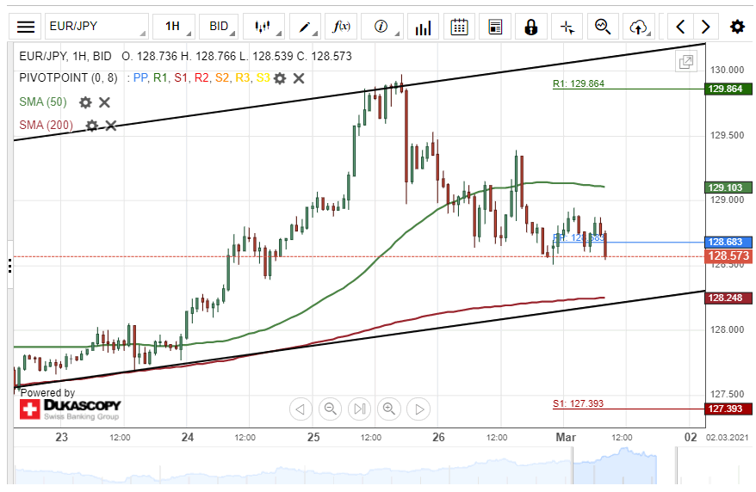
Task: Open the f(x) indicators menu
Action: (341, 27)
